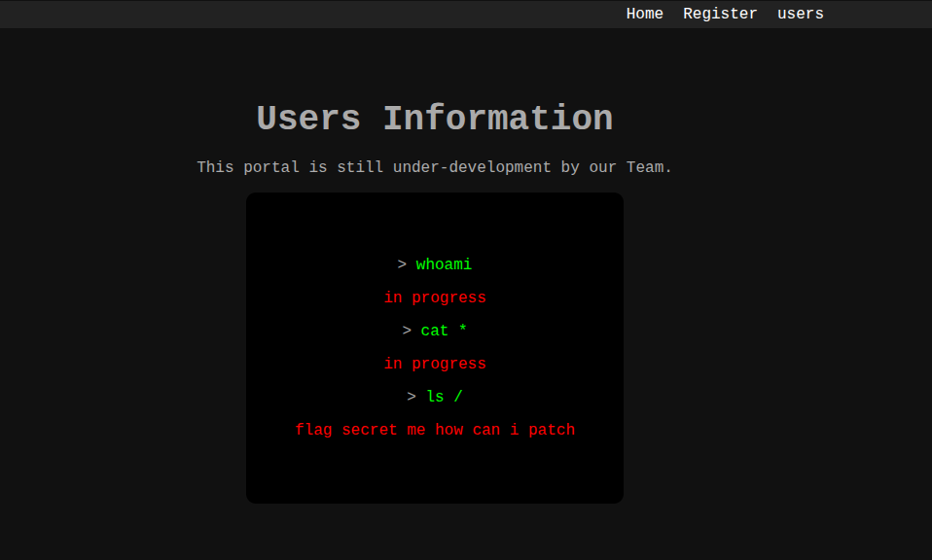Click the whoami command line
This screenshot has height=560, width=932.
pyautogui.click(x=435, y=264)
